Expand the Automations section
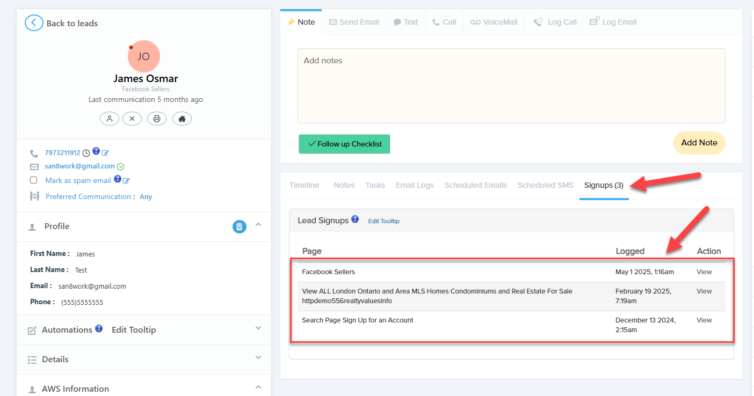The image size is (754, 396). pos(258,328)
